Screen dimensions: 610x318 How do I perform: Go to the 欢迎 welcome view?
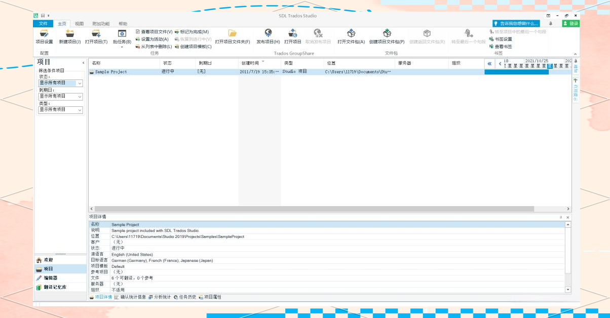point(60,260)
